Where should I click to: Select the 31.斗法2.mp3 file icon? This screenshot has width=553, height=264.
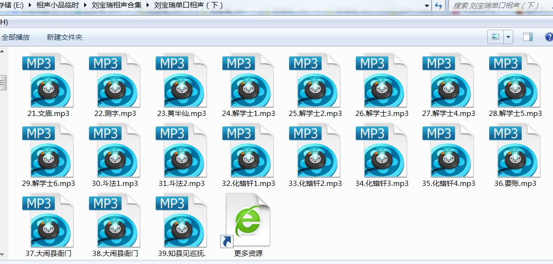click(x=181, y=150)
